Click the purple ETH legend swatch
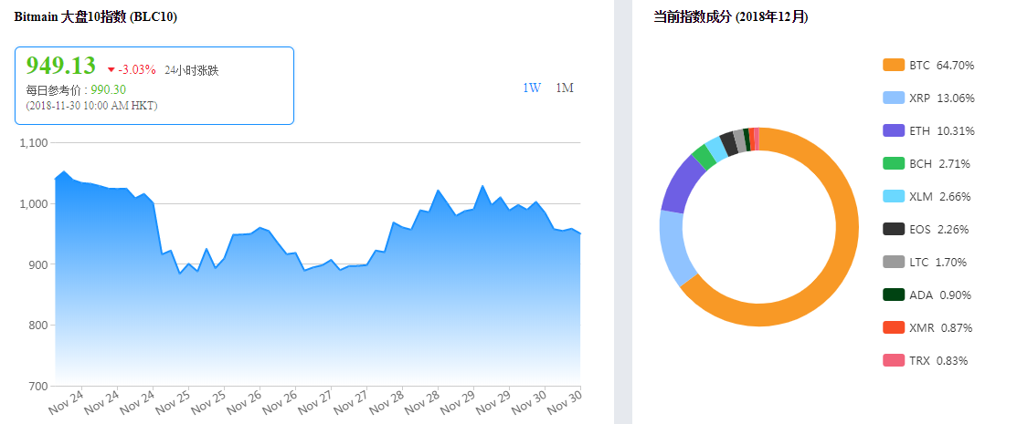This screenshot has width=1017, height=424. click(894, 130)
